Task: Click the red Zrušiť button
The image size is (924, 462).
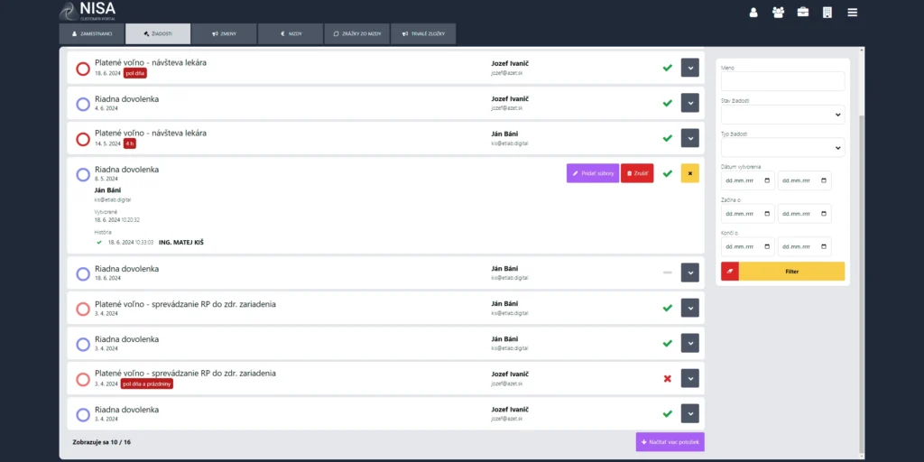Action: 637,173
